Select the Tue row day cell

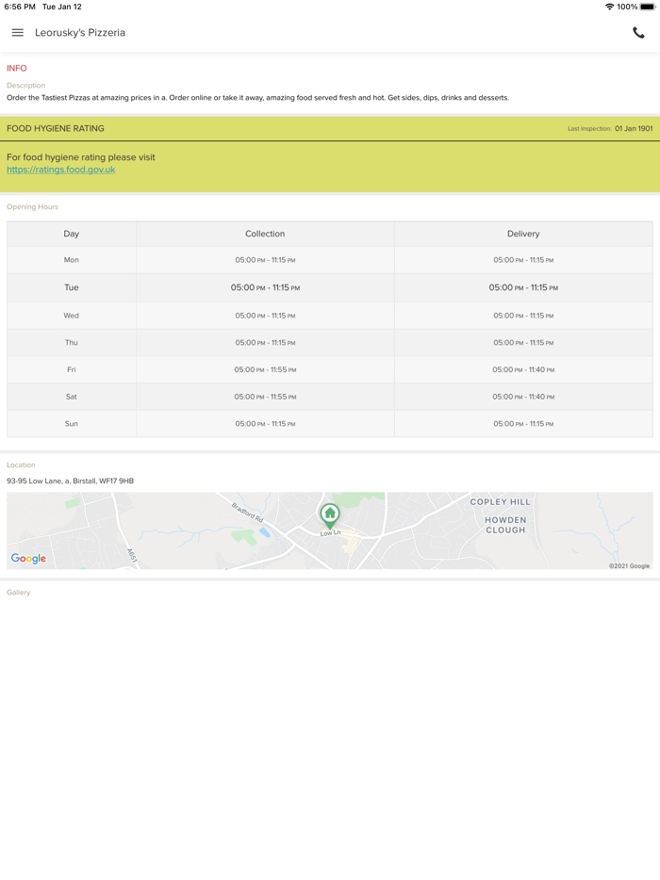72,287
